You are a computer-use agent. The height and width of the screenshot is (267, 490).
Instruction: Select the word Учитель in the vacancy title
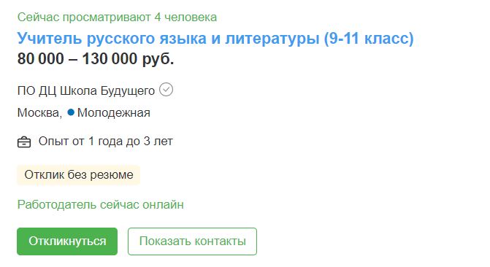tap(50, 39)
